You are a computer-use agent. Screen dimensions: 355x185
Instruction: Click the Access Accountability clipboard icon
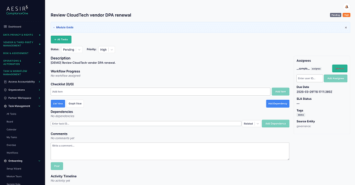[x=5, y=82]
